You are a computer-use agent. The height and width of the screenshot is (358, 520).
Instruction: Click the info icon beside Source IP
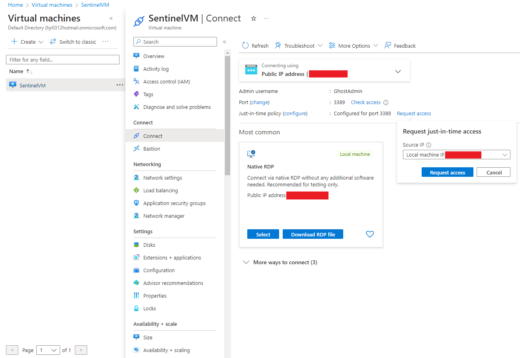[429, 145]
